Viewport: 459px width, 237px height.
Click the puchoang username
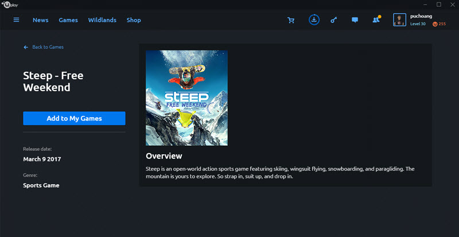point(421,16)
